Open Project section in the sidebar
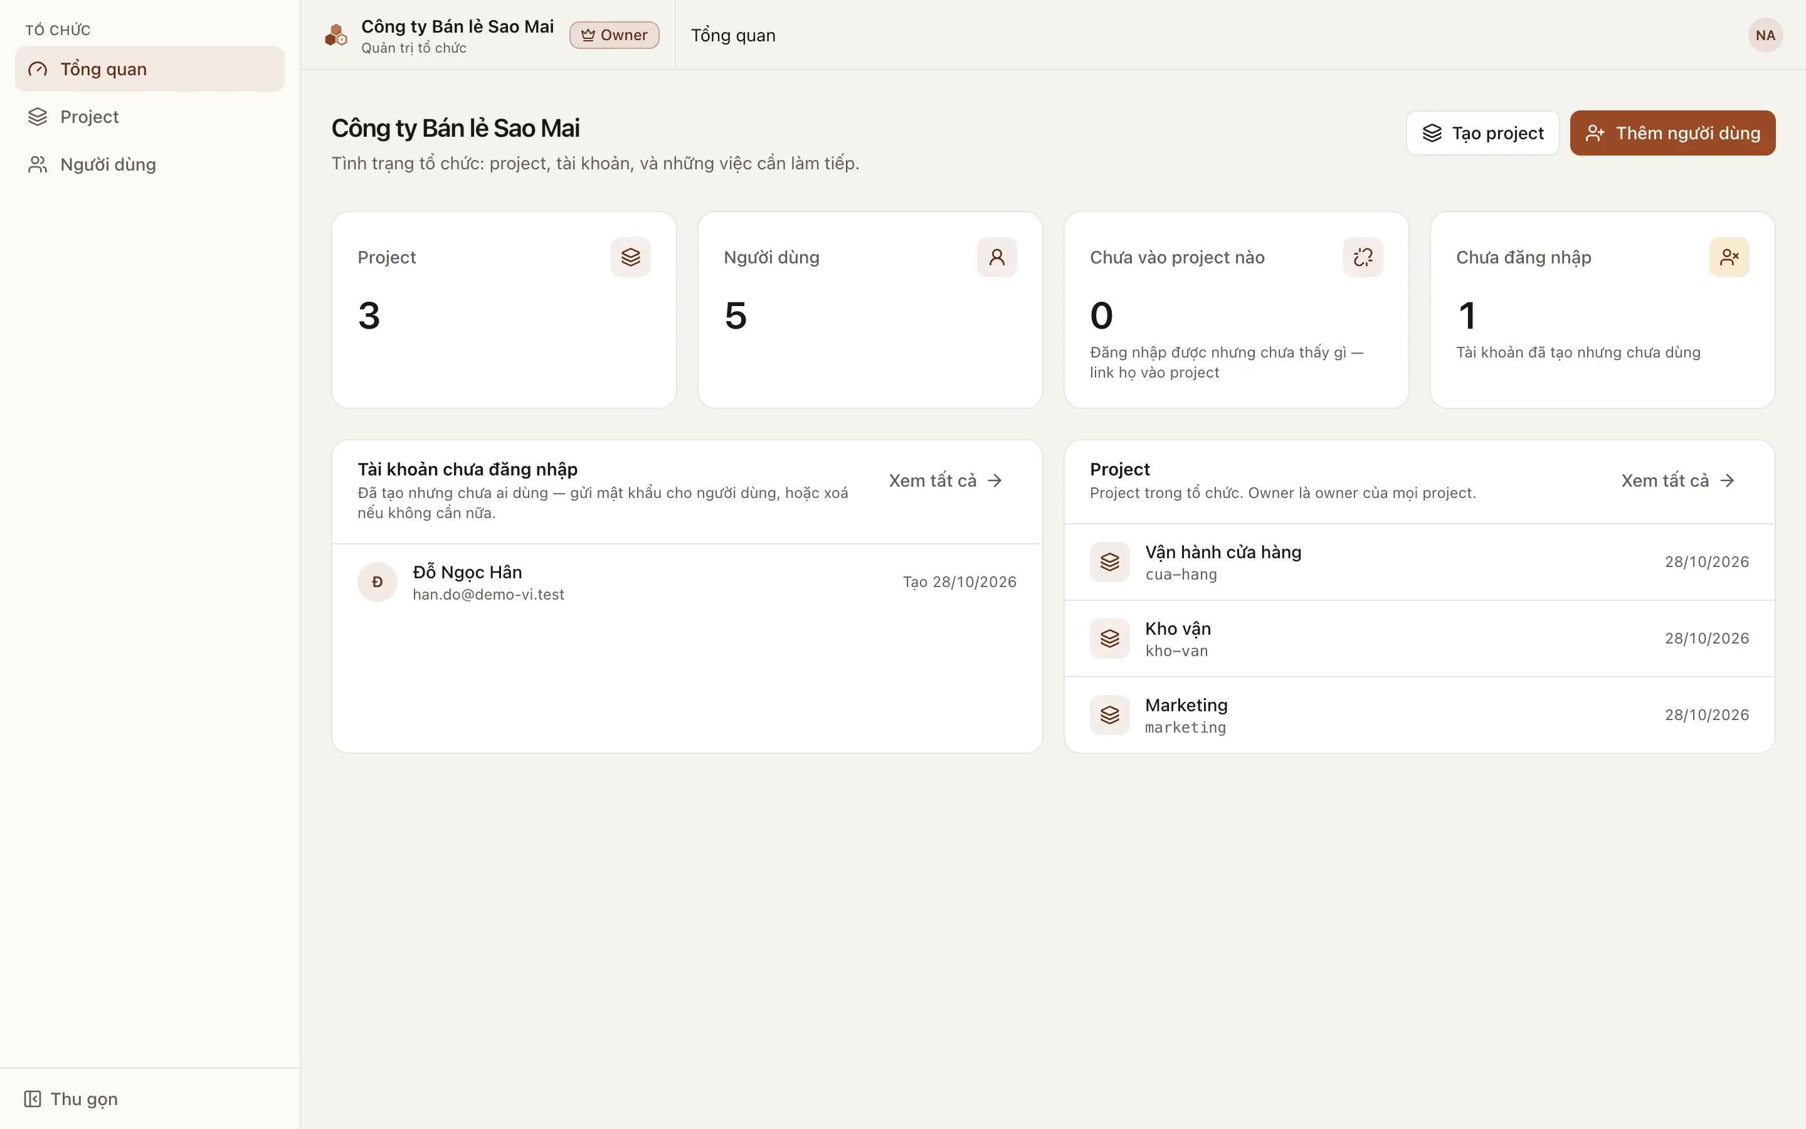The image size is (1806, 1129). coord(149,117)
